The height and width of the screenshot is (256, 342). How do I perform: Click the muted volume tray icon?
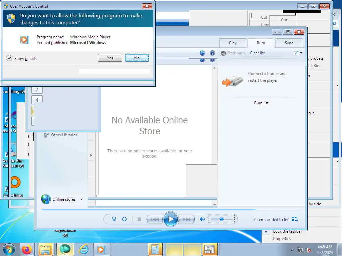pos(308,250)
